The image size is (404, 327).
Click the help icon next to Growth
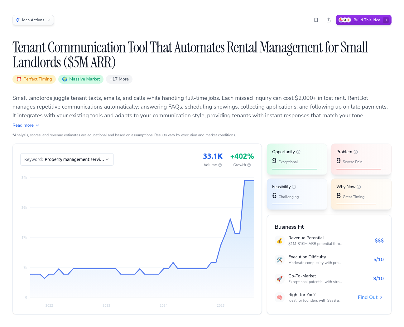coord(249,165)
